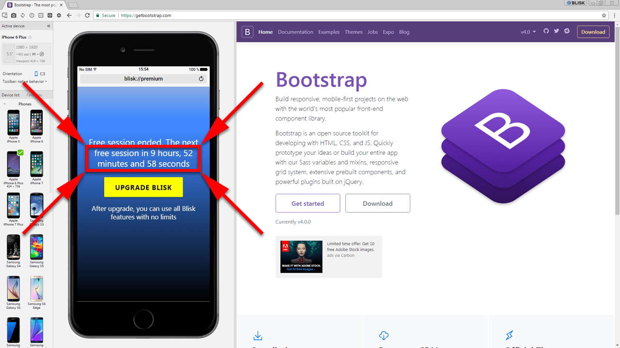Open the Toolbar native behavior dropdown
This screenshot has height=348, width=620.
click(25, 81)
